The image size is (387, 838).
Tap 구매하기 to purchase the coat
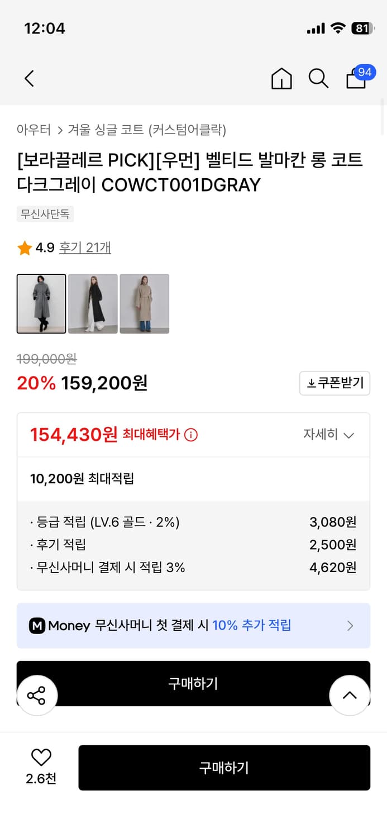pos(224,768)
